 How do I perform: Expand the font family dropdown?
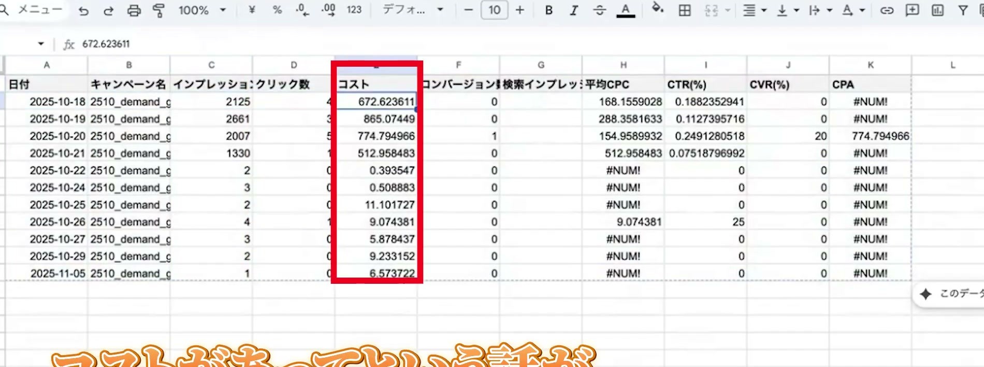pyautogui.click(x=413, y=10)
